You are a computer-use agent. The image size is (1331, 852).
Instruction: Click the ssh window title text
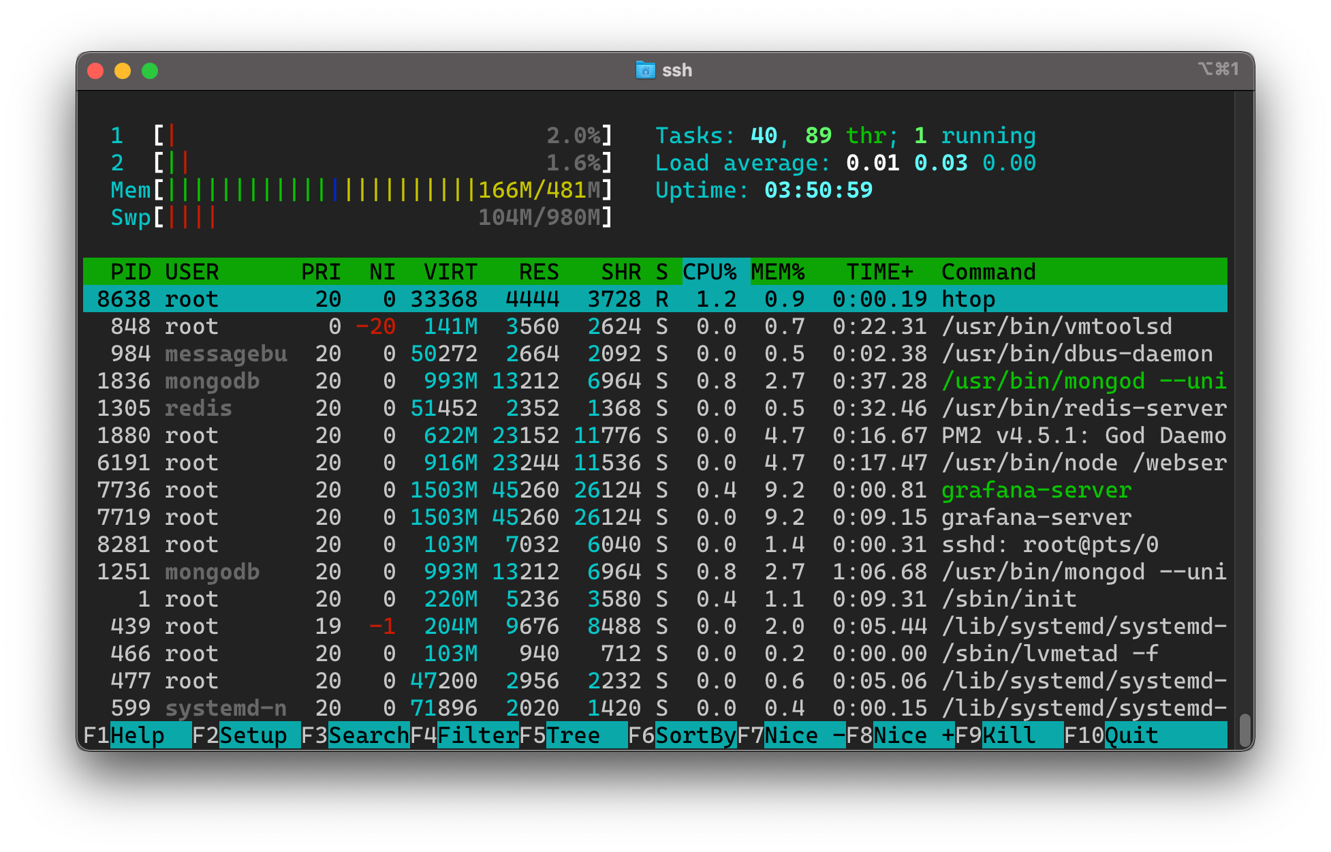click(x=677, y=70)
